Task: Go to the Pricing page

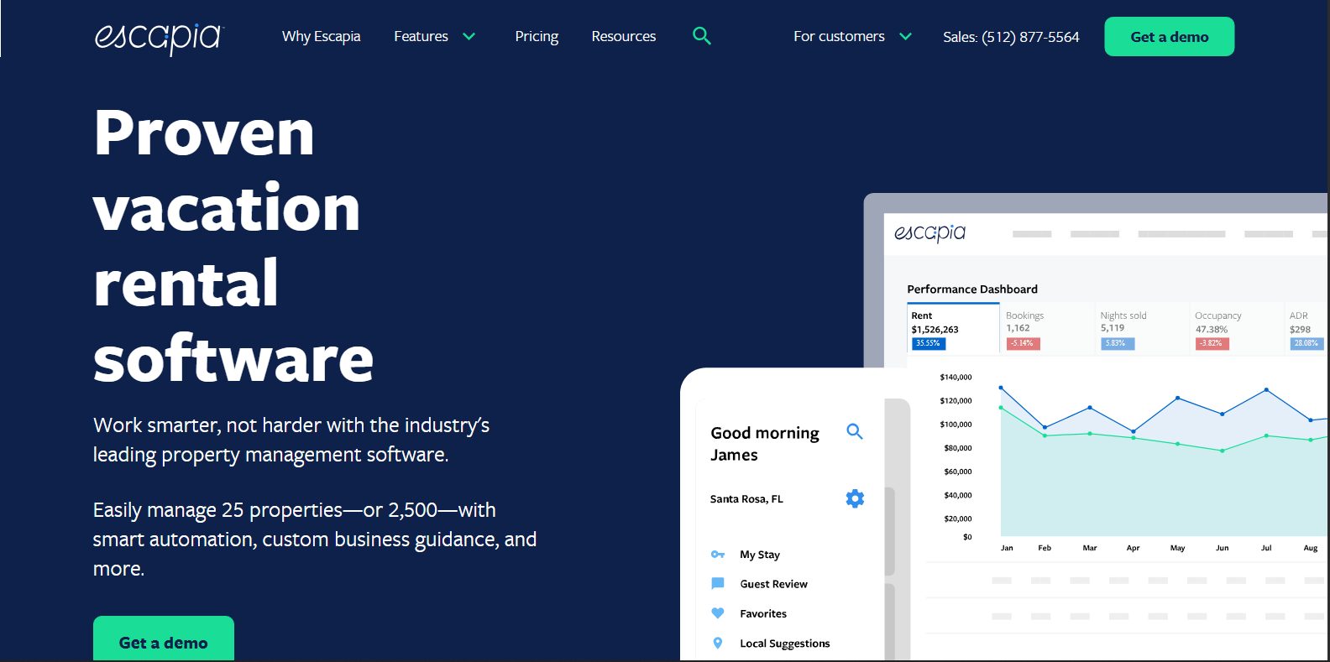Action: tap(537, 36)
